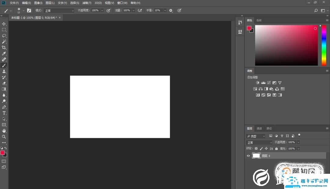Expand the 不透明度 dropdown in options bar
The width and height of the screenshot is (330, 189).
[102, 10]
